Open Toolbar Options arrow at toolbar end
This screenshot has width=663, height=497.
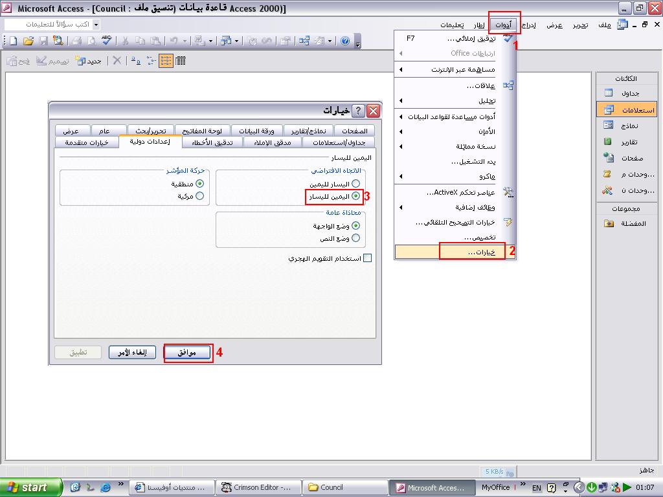tap(357, 42)
